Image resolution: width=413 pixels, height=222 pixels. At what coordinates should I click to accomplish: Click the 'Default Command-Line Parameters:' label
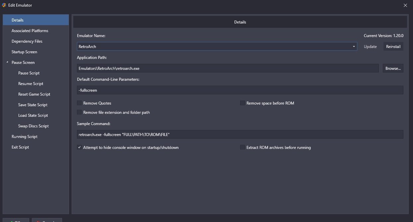click(x=108, y=79)
